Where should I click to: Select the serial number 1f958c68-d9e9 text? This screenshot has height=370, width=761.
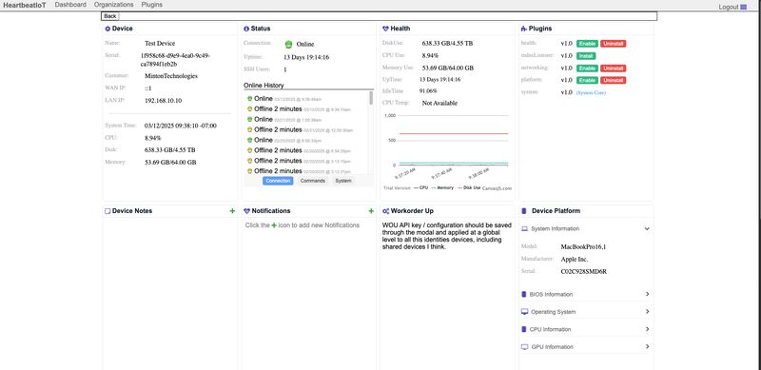[175, 60]
